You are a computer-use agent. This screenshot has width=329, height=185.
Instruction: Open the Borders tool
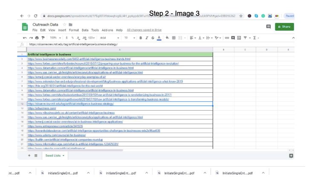tap(174, 38)
